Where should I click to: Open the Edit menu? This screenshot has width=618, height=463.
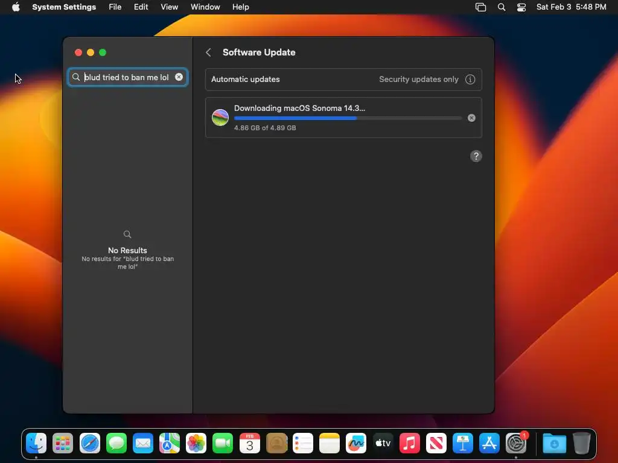click(x=141, y=7)
